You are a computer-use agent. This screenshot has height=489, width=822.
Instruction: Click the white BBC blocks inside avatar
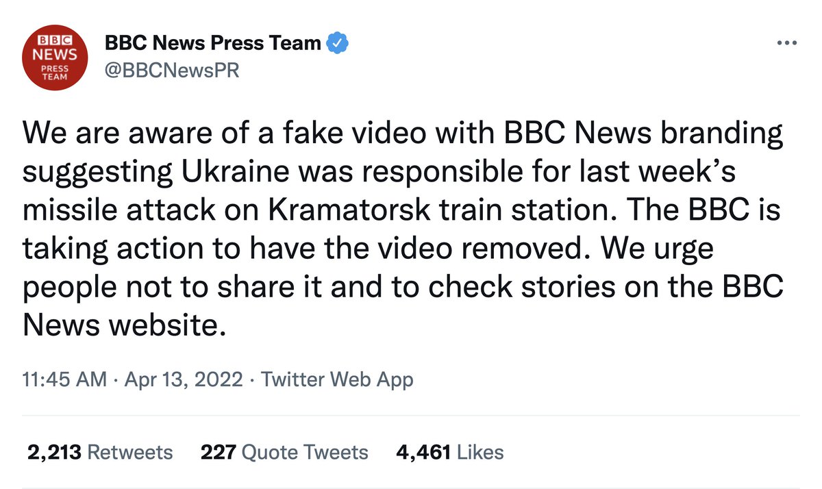56,40
